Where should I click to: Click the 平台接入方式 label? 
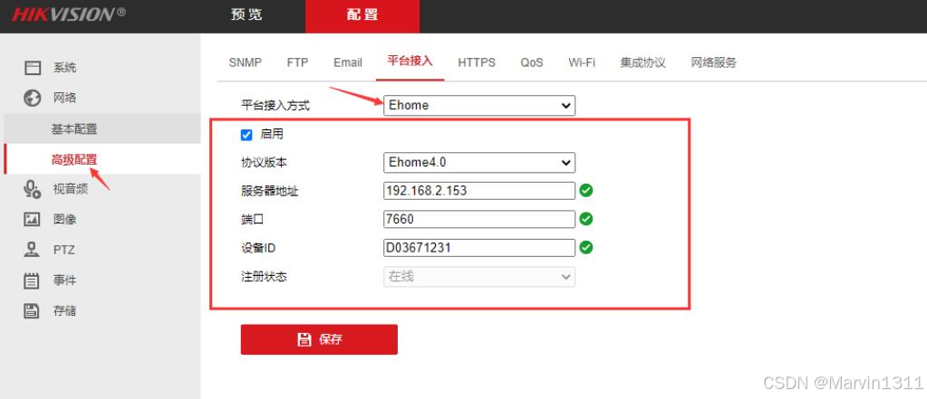[x=275, y=106]
